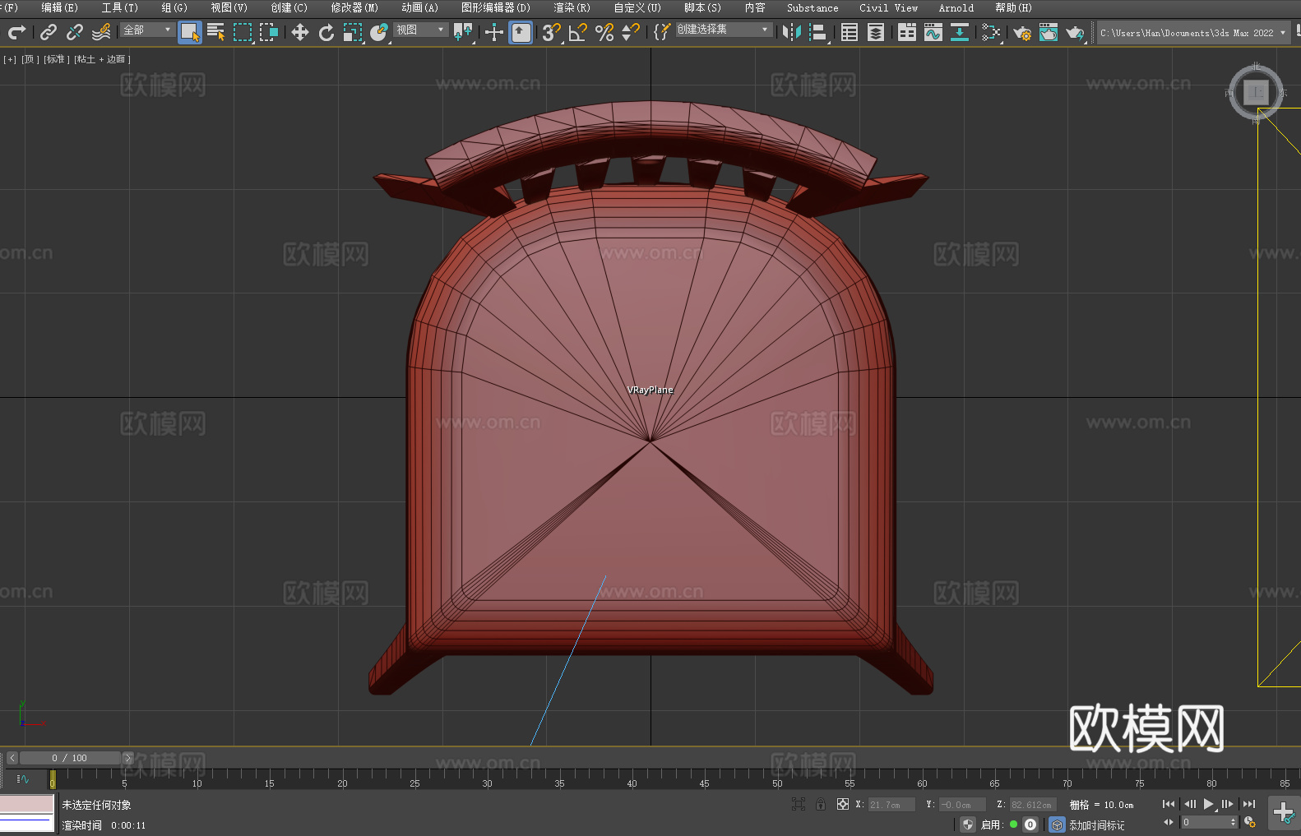Click the Unlink Selection icon

(75, 32)
